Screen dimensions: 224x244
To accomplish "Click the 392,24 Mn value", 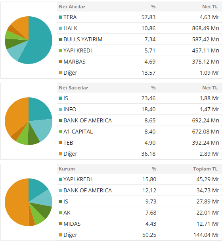I will (x=206, y=143).
